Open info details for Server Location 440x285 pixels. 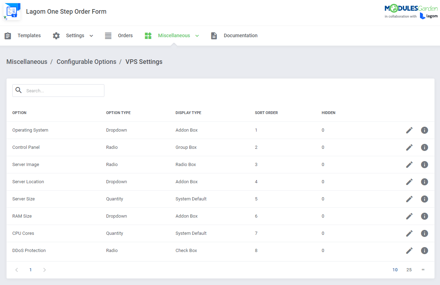coord(424,181)
